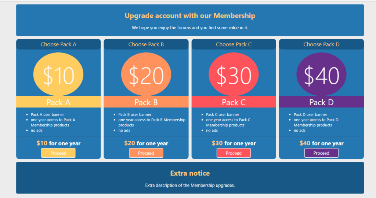Click the Choose Pack B header
The height and width of the screenshot is (198, 376).
[x=146, y=44]
